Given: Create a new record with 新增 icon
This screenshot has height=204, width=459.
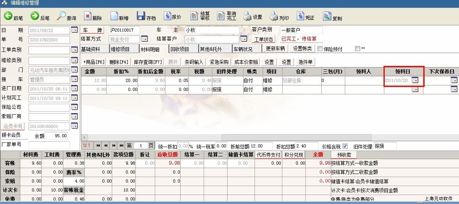Looking at the screenshot, I should [114, 16].
